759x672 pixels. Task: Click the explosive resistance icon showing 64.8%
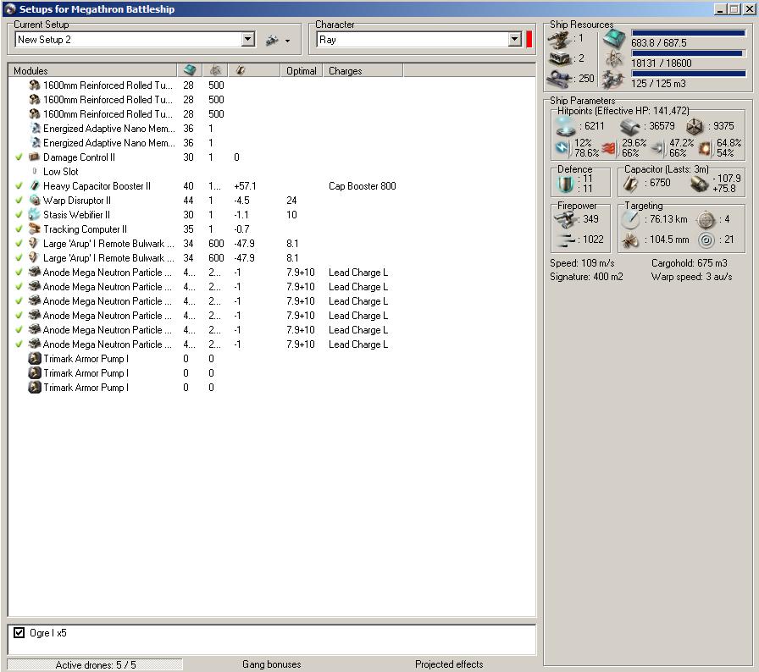point(705,148)
